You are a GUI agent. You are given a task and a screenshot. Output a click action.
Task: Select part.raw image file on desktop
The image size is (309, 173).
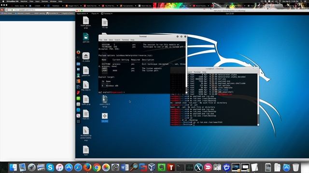click(86, 37)
